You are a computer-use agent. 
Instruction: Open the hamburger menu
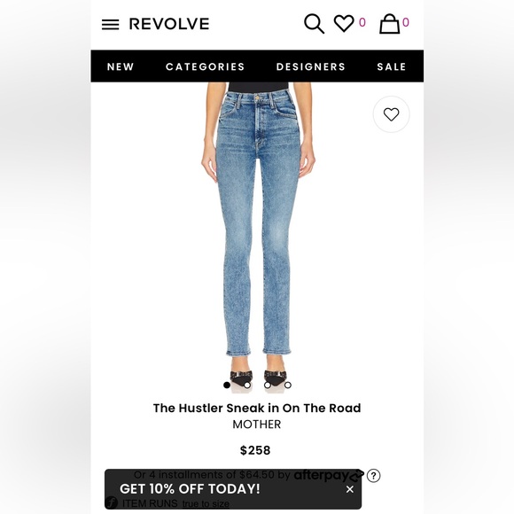tap(110, 24)
